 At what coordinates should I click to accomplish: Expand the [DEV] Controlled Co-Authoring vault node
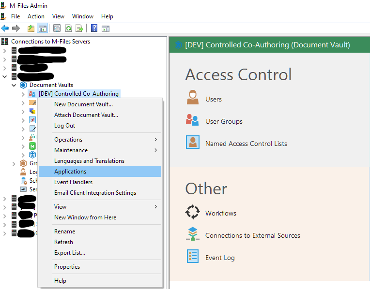click(x=23, y=94)
